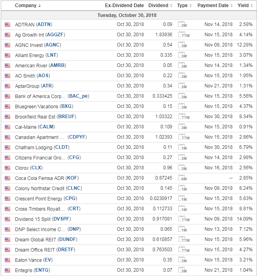Click the 1M type icon for Chatham Lodging
Image resolution: width=257 pixels, height=276 pixels.
click(182, 147)
